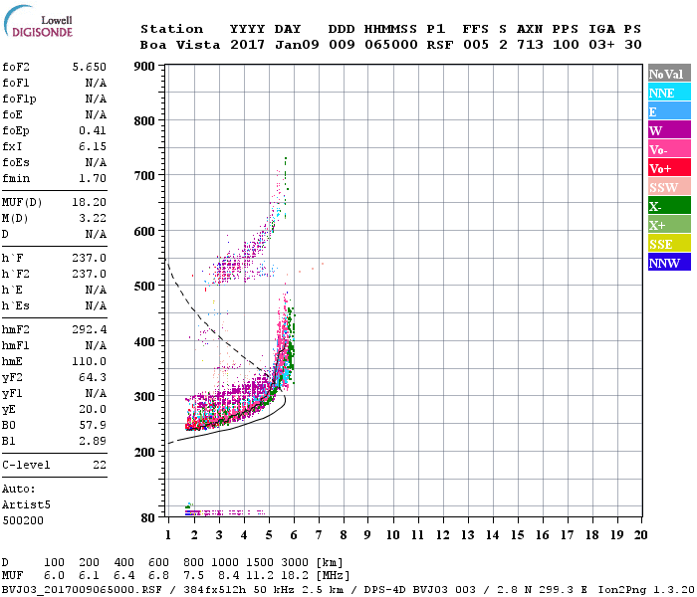
Task: Click the pink Vo- legend swatch
Action: pos(668,149)
